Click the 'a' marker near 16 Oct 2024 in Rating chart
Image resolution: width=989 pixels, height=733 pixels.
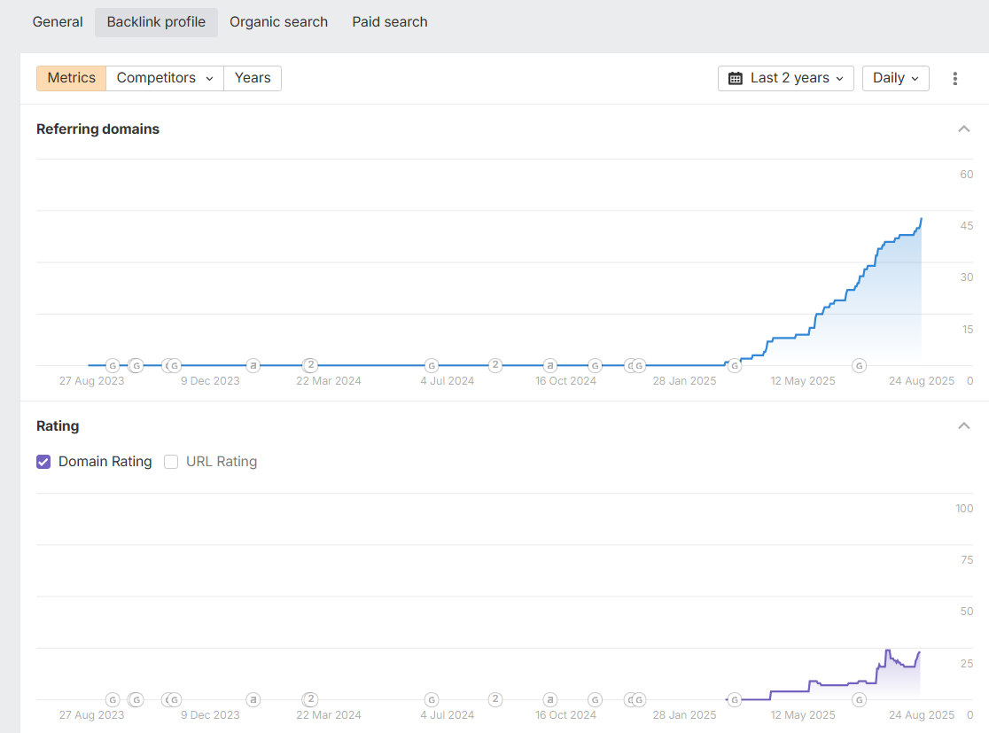[x=550, y=699]
